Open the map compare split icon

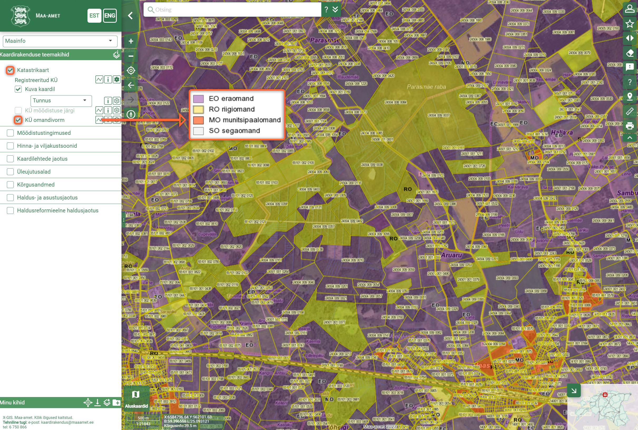pos(630,38)
